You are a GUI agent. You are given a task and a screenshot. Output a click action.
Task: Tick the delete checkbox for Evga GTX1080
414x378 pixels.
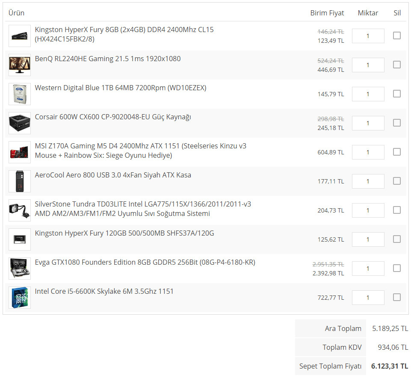(x=396, y=268)
